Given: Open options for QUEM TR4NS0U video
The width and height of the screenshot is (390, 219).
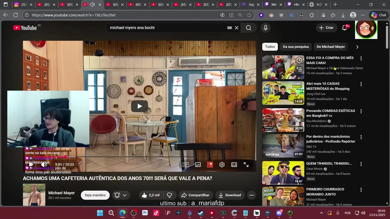Looking at the screenshot, I should click(361, 164).
